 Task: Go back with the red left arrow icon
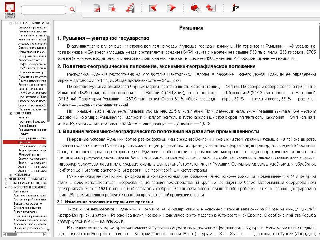pos(153,8)
